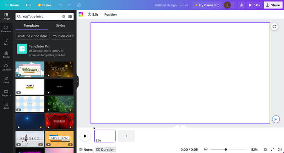This screenshot has width=284, height=153.
Task: Open the Brand panel
Action: (x=6, y=55)
